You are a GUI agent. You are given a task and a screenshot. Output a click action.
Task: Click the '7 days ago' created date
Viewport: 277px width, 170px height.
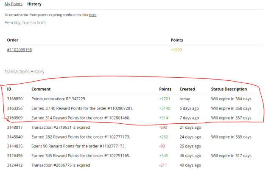coord(189,118)
